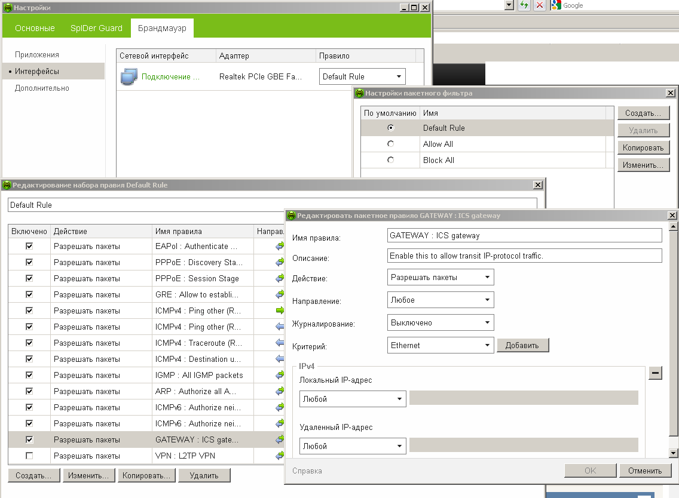The width and height of the screenshot is (679, 498).
Task: Click direction arrow icon of IGMP rule
Action: 279,375
